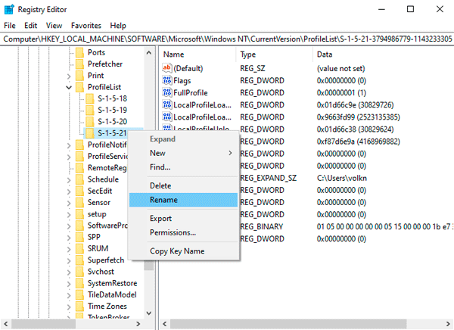The width and height of the screenshot is (454, 330).
Task: Click the Flags DWORD value icon
Action: pos(167,80)
